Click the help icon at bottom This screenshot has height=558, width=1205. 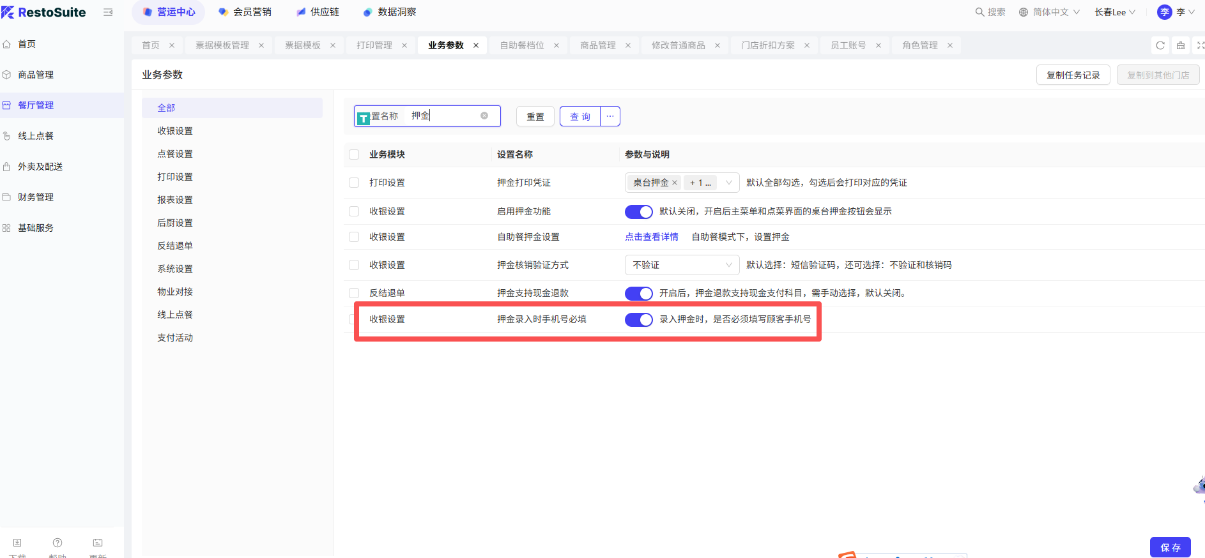point(58,543)
